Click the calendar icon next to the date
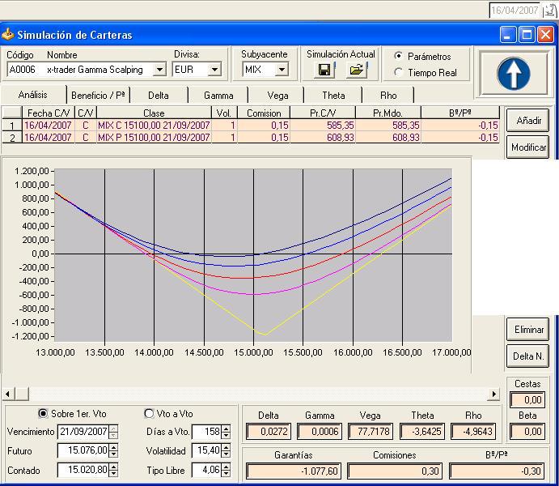Viewport: 559px width, 486px height. (550, 11)
